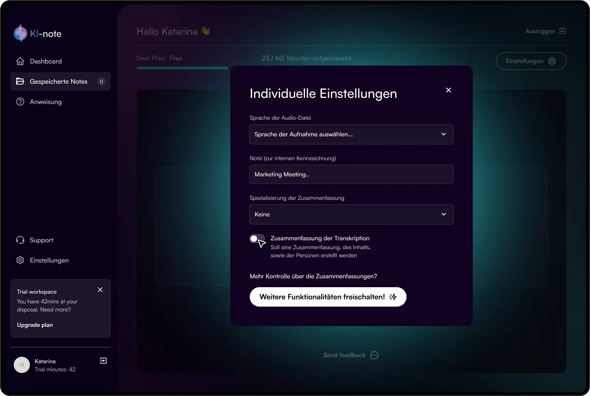Click the Dashboard home icon

tap(20, 61)
